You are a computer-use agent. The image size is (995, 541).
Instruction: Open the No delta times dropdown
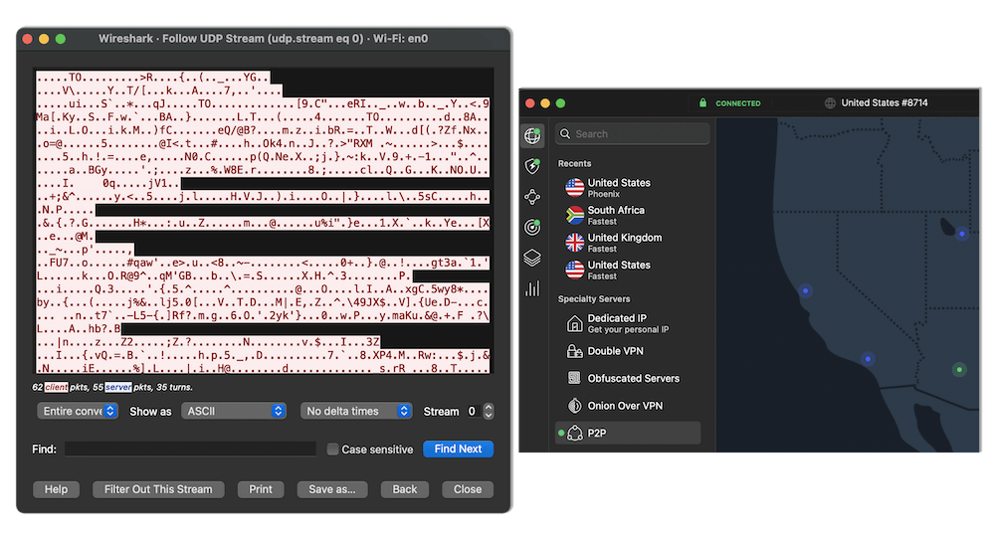click(x=356, y=411)
